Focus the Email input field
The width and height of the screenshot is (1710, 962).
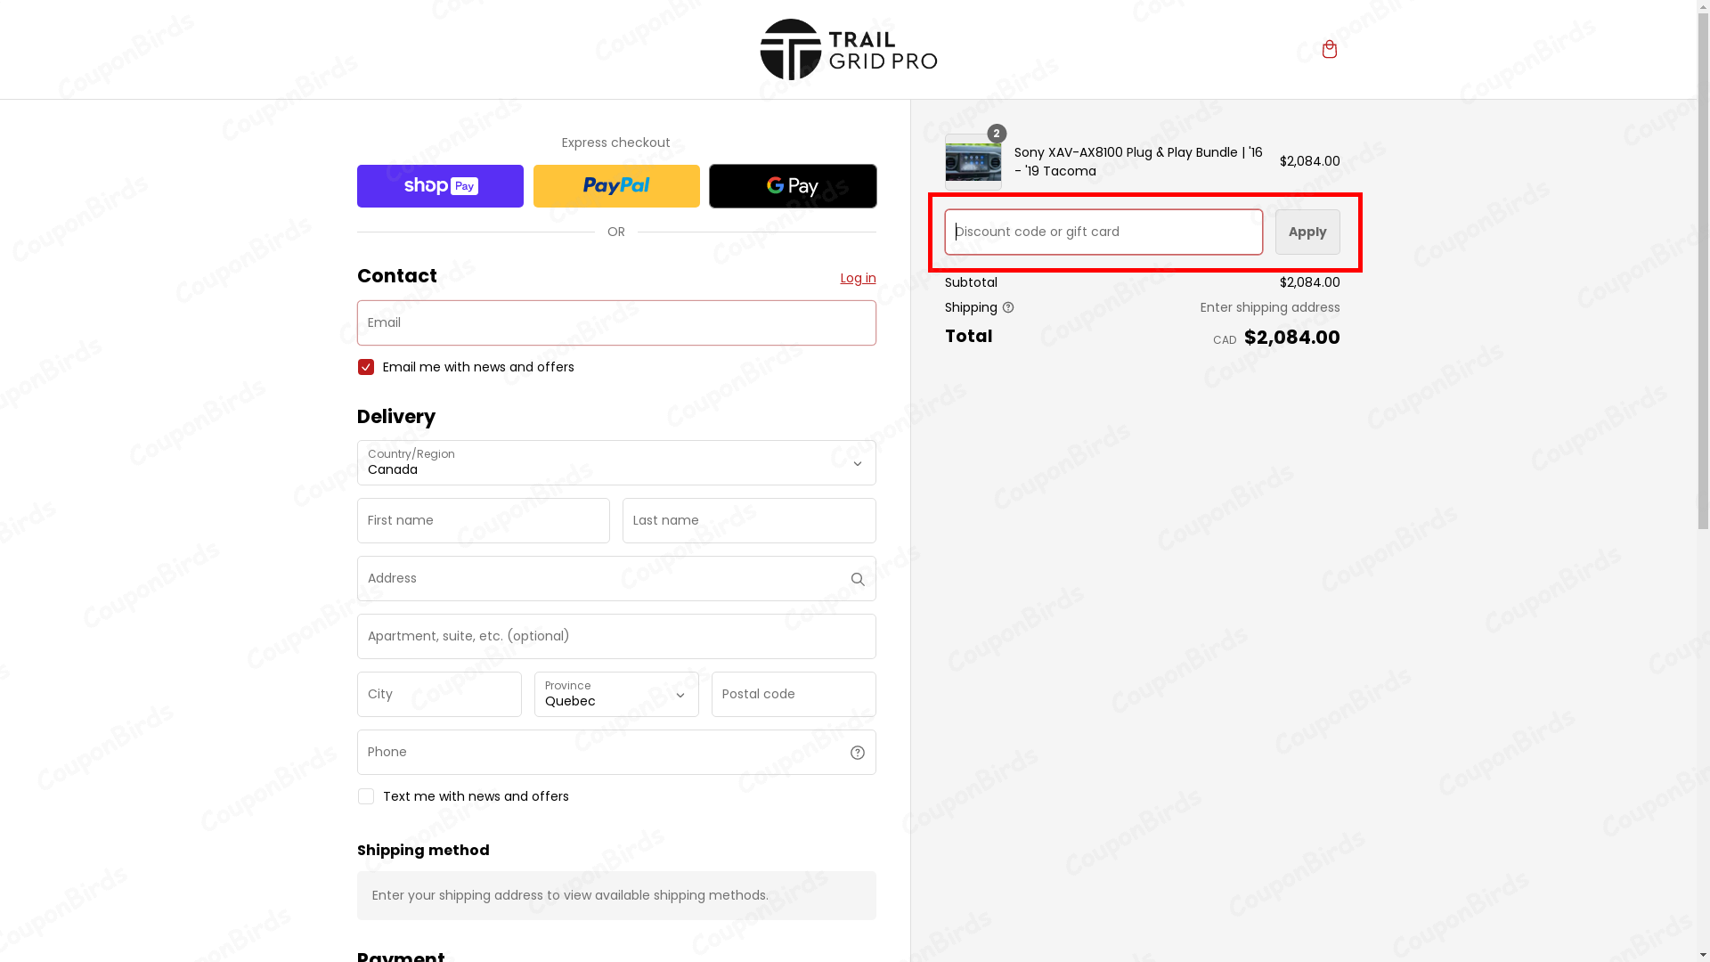[616, 322]
